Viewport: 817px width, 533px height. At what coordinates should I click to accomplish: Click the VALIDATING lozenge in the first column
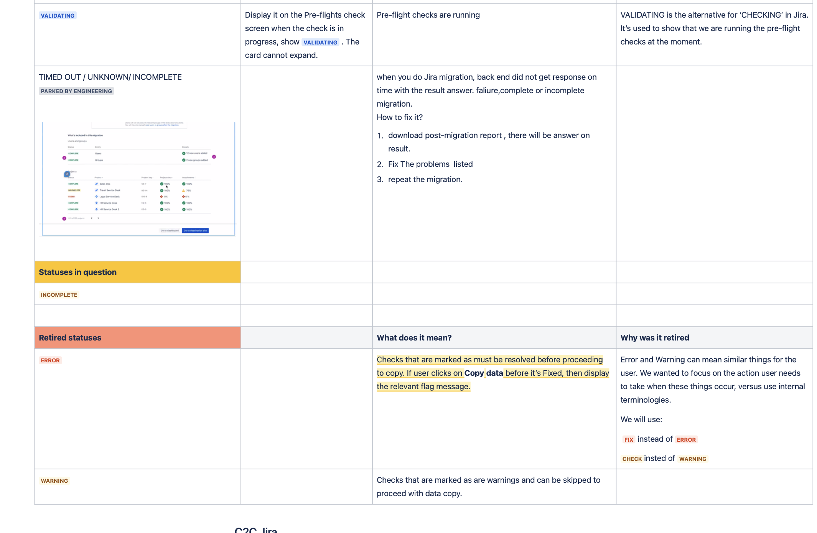click(x=58, y=16)
